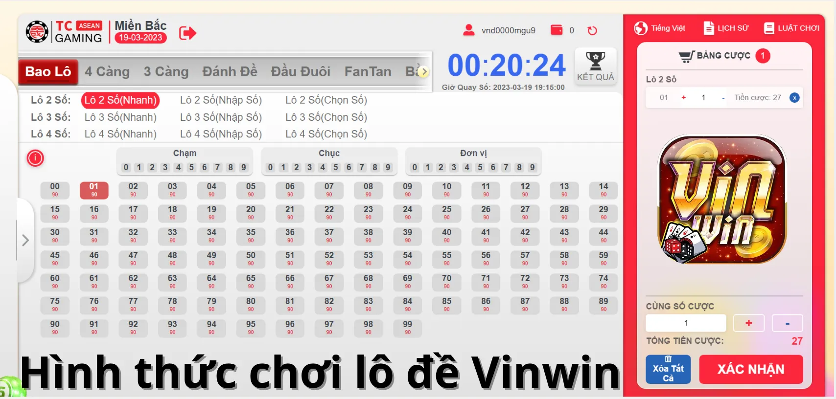Open LỊCH SỬ history
Screen dimensions: 836x399
[726, 28]
